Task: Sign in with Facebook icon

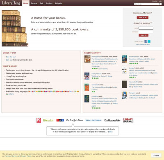Action: tap(146, 41)
